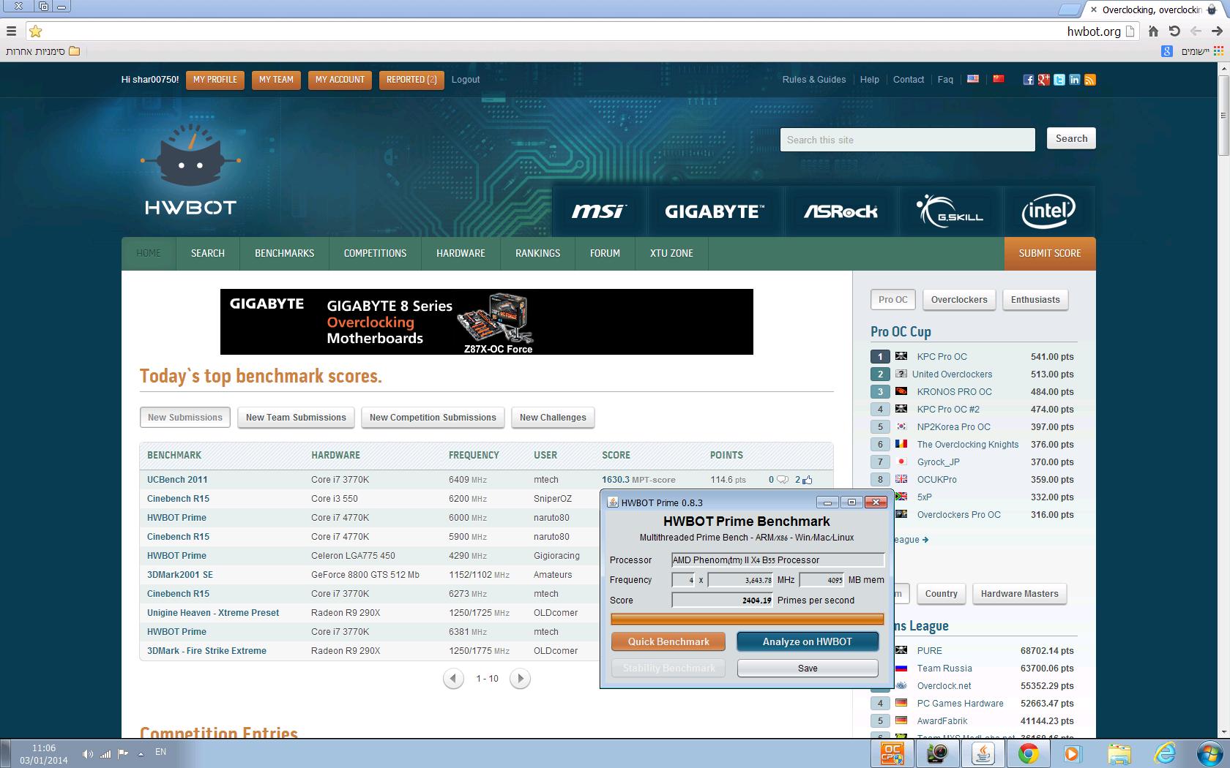Open the ASRock sponsor logo
This screenshot has width=1230, height=768.
(840, 211)
